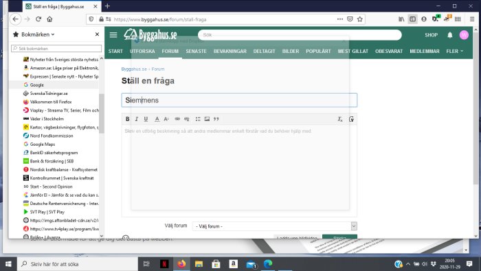Open the text color picker

[157, 119]
